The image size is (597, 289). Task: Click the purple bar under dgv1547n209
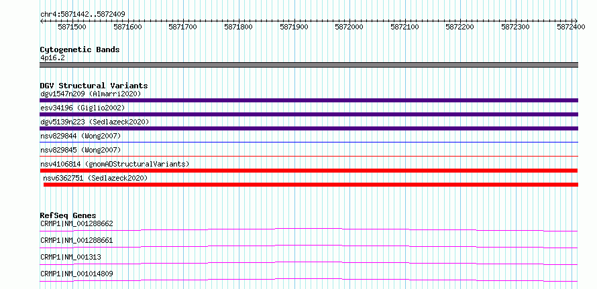click(309, 100)
